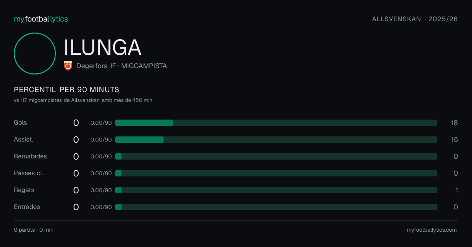
Task: Click the Passes cl. percentile bar
Action: [276, 173]
